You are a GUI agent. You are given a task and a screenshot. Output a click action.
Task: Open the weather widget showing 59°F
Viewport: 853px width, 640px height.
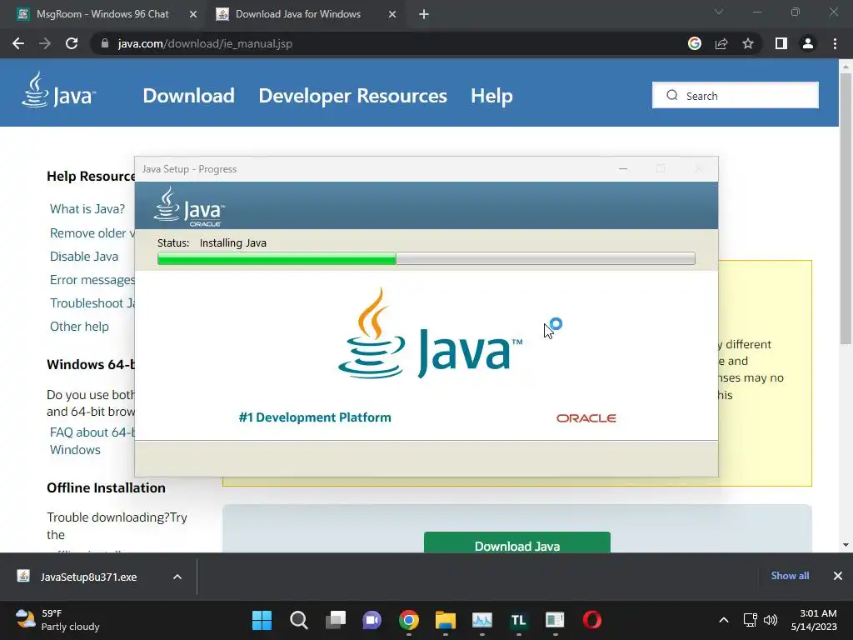tap(57, 620)
